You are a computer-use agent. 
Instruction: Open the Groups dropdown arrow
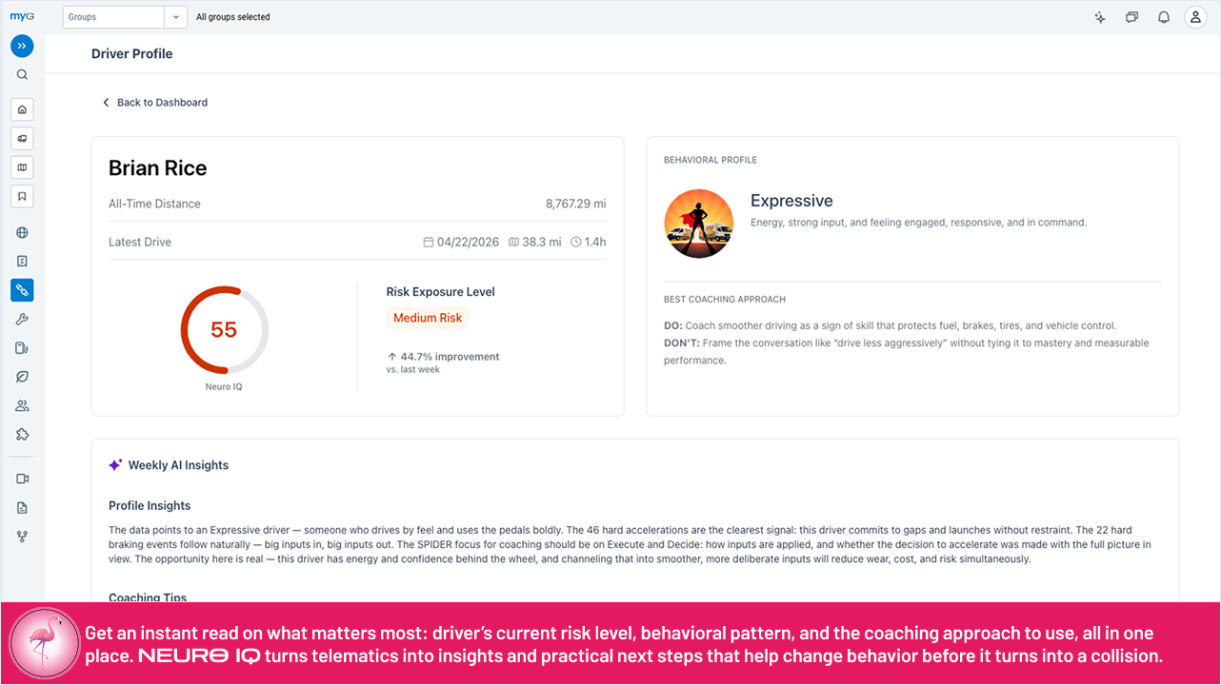click(175, 17)
